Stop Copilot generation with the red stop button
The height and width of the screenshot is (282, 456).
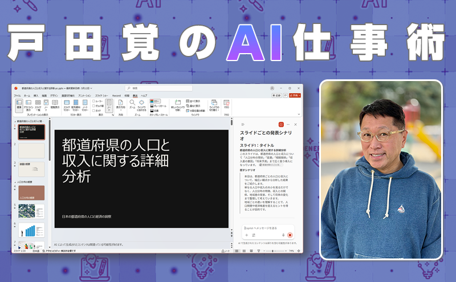[290, 235]
